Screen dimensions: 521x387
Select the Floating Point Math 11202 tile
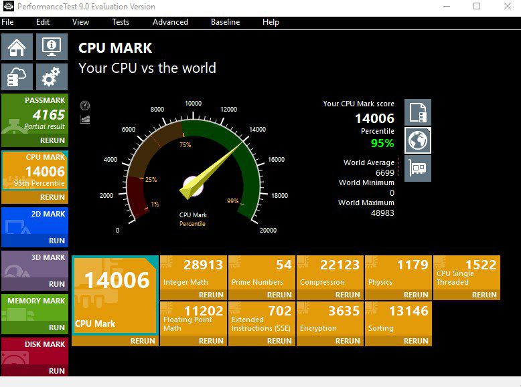[194, 319]
